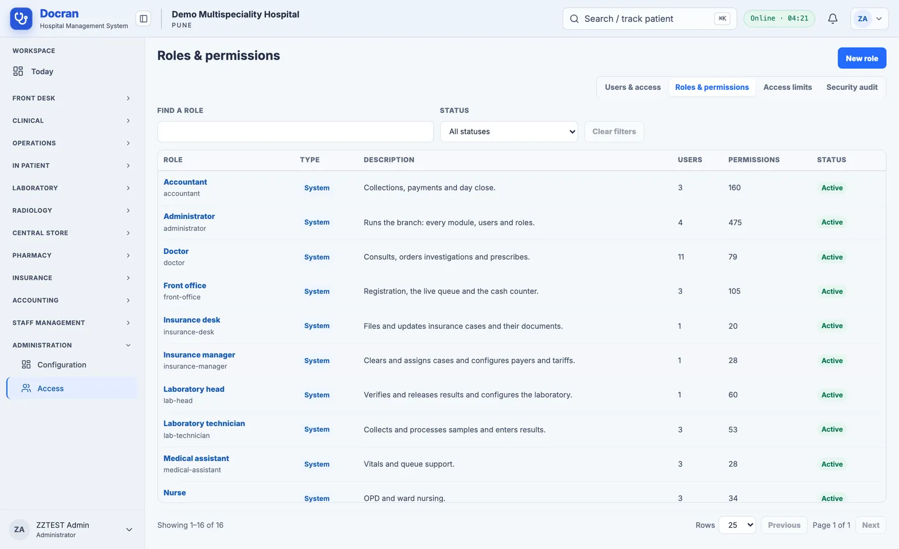Open the Doctor role
This screenshot has width=899, height=549.
(176, 251)
